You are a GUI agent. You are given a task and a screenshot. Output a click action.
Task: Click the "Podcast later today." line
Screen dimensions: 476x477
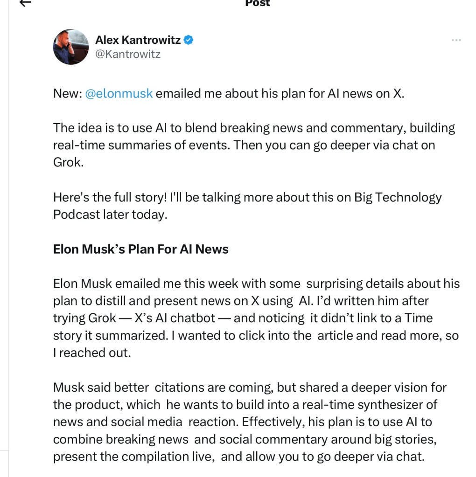coord(110,214)
